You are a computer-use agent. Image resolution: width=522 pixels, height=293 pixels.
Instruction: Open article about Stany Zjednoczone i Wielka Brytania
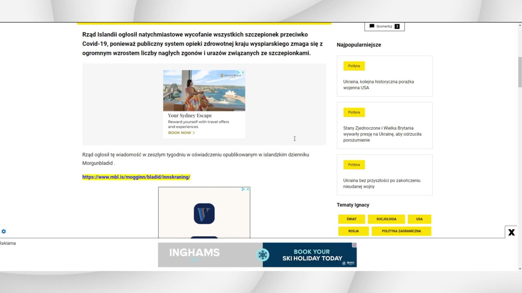coord(382,134)
